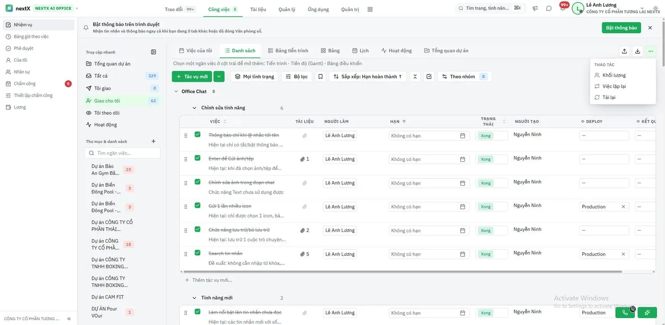Uncheck the 'Thông báo chỉ khi @ nhắc tới tên' task

(x=197, y=134)
